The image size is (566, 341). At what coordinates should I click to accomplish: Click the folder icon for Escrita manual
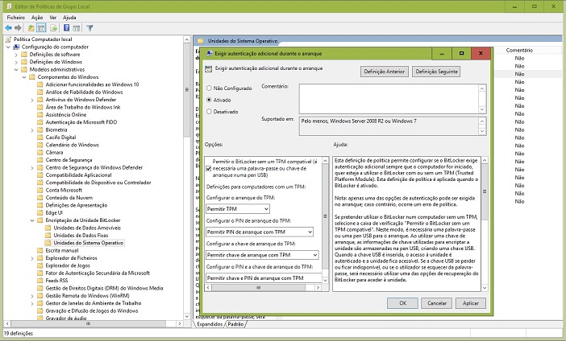point(40,250)
